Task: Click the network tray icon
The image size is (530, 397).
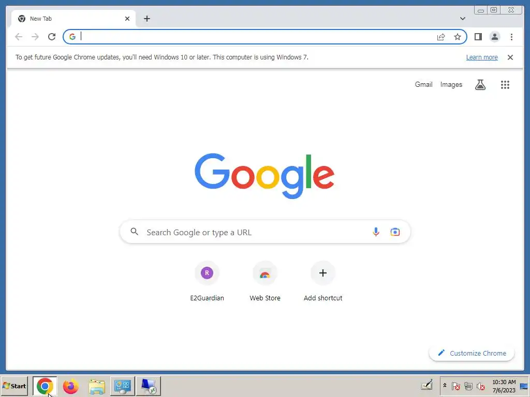Action: tap(468, 386)
